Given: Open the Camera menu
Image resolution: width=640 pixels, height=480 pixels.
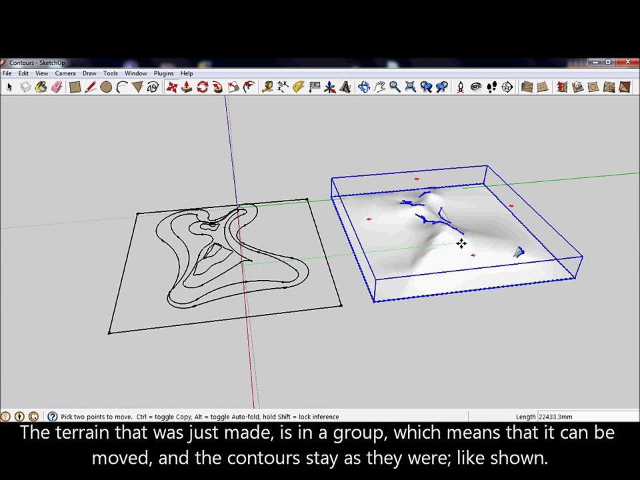Looking at the screenshot, I should [x=65, y=73].
